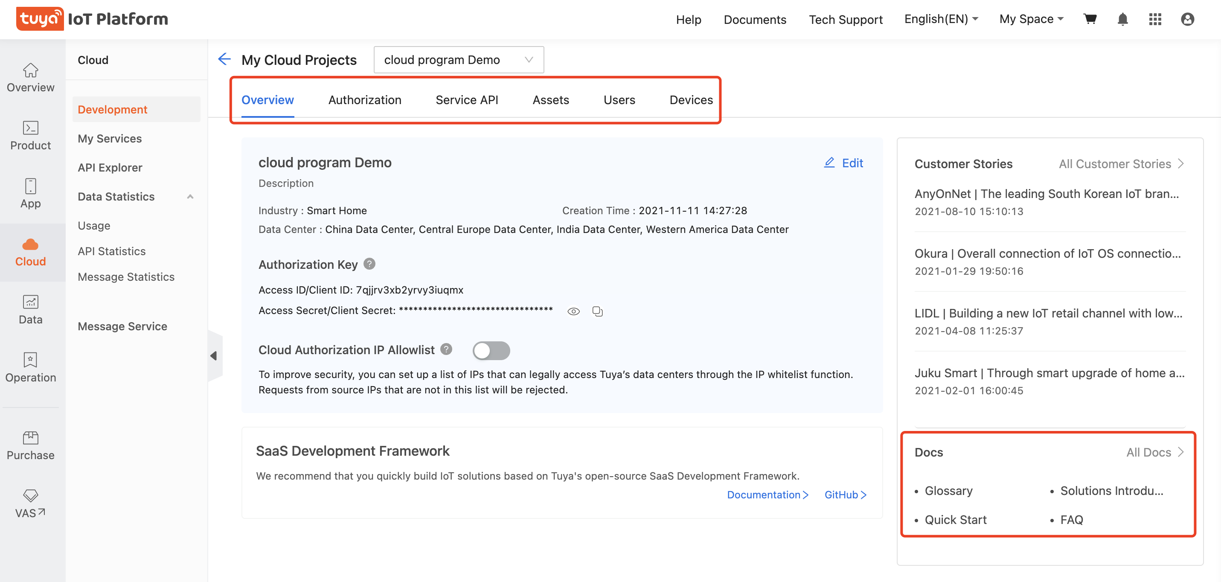
Task: Switch to the Overview tab
Action: tap(267, 100)
